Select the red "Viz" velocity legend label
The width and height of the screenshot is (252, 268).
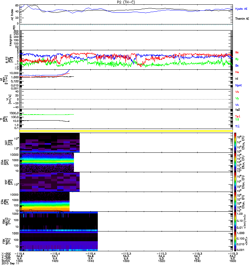[237, 92]
